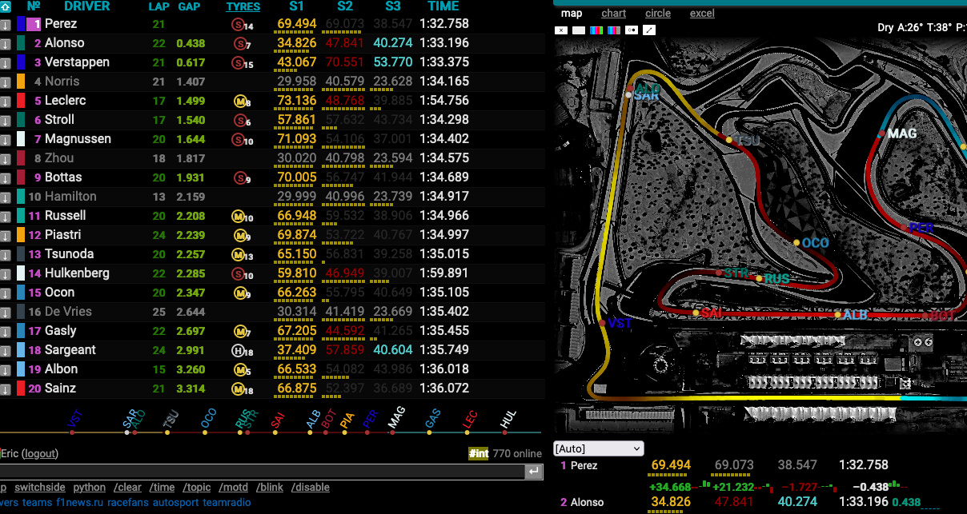Click the enter arrow icon beside chat input

tap(533, 472)
